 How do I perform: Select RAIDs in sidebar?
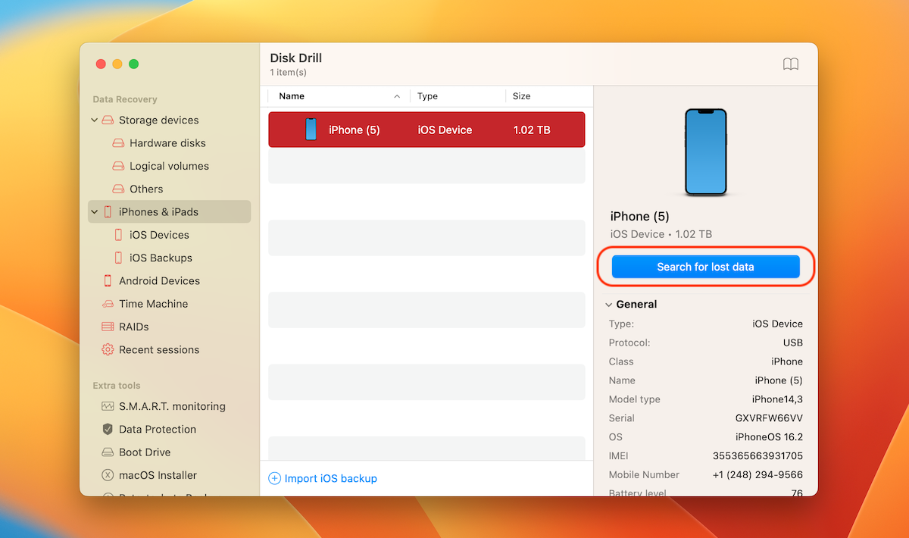(133, 327)
